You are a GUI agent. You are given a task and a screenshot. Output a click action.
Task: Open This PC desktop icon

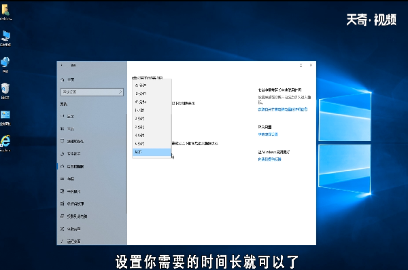point(5,38)
